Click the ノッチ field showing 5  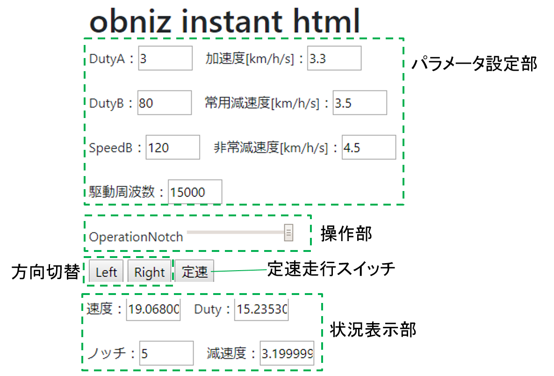click(166, 354)
